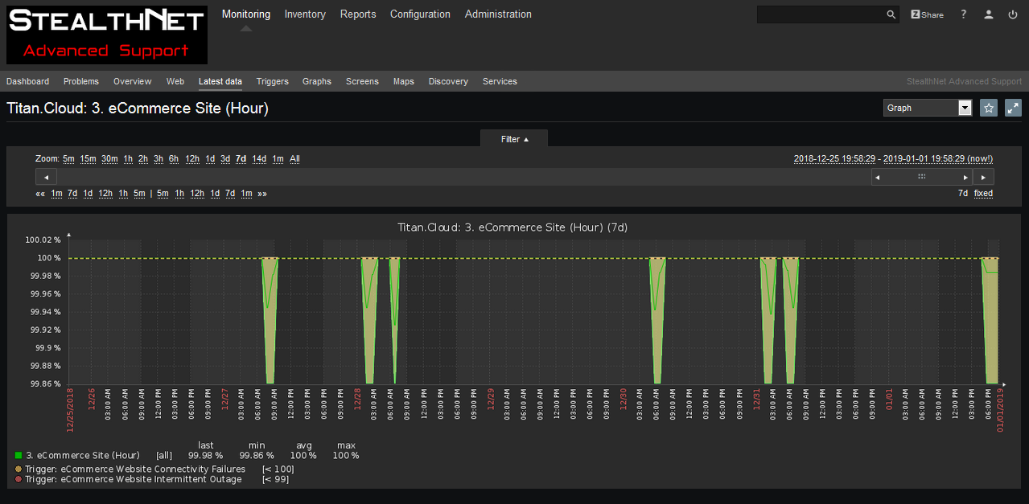Click the time scrollbar slider handle
1029x504 pixels.
[x=922, y=177]
